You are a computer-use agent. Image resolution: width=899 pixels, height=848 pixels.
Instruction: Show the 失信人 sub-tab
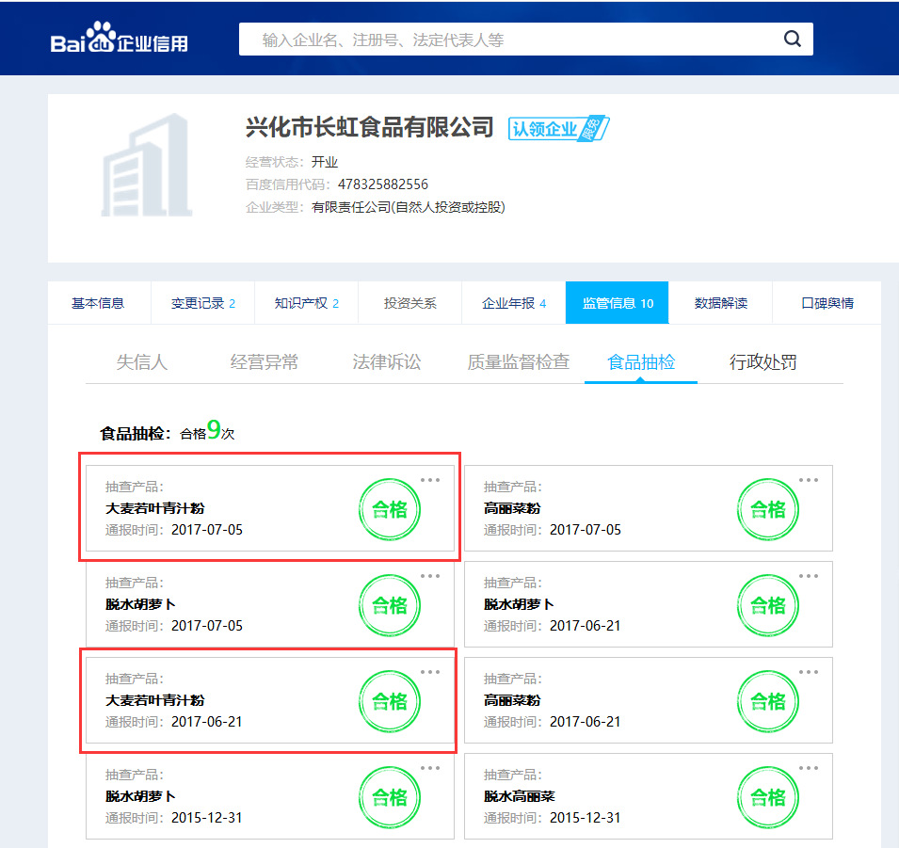[141, 362]
